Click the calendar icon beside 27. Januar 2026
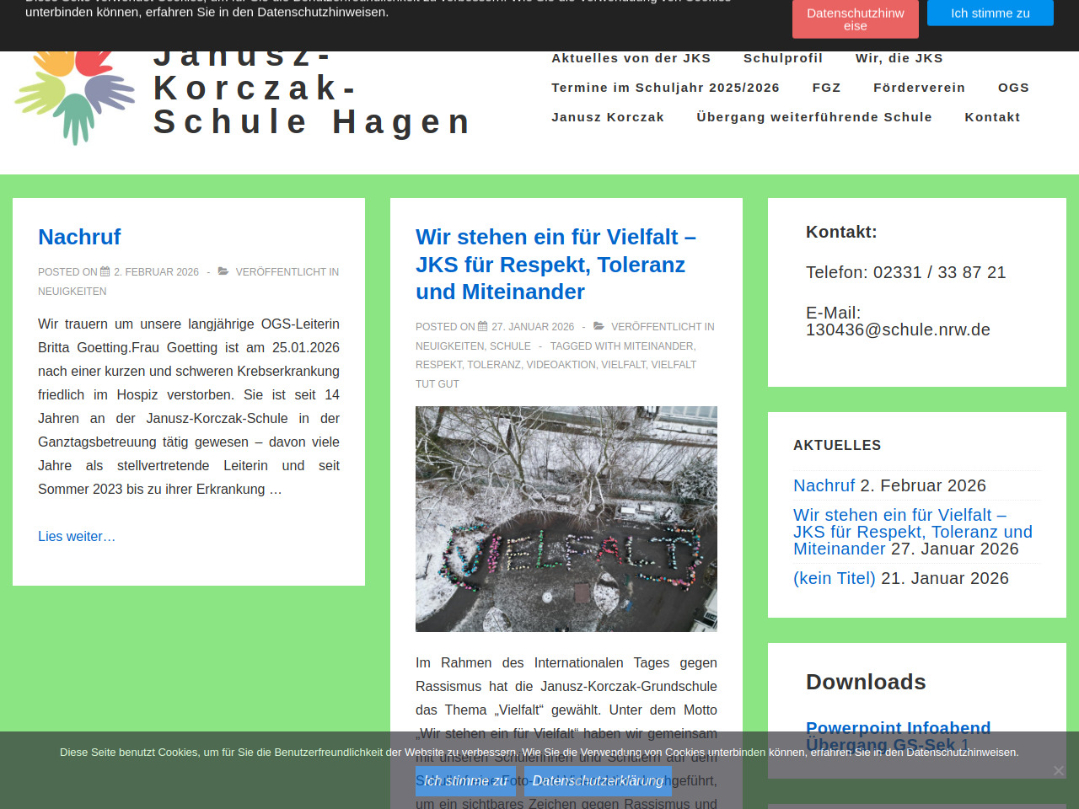Screen dimensions: 1079x809 coord(483,326)
